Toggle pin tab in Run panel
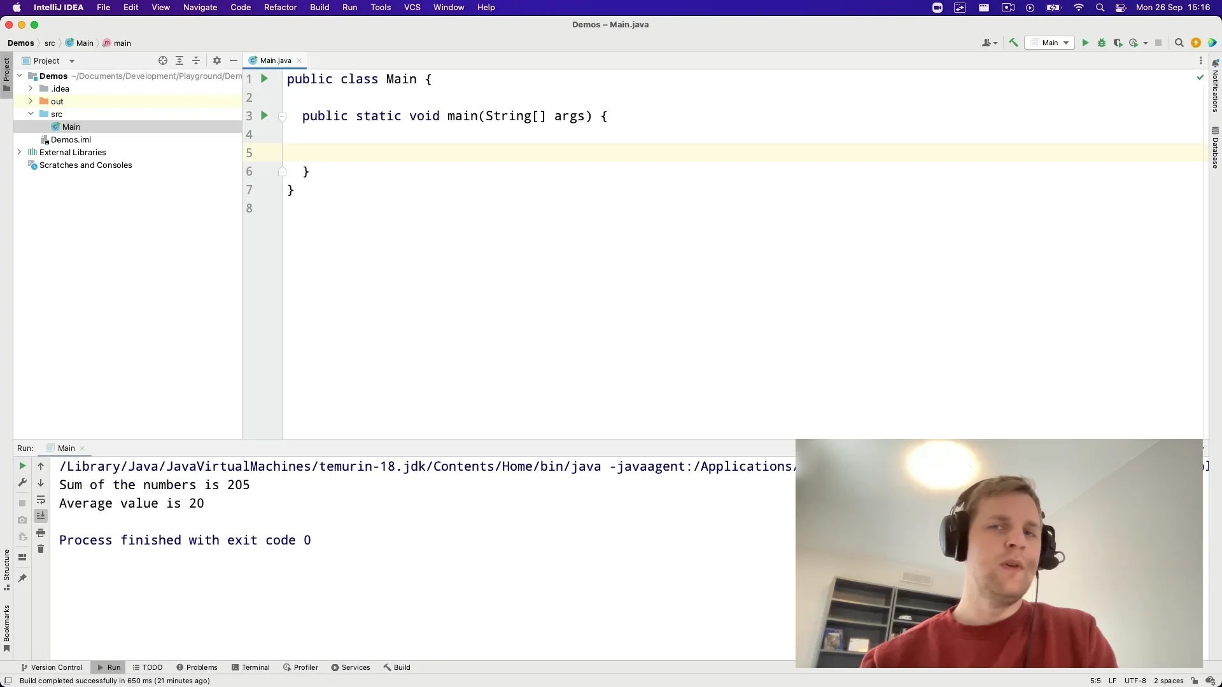 pyautogui.click(x=22, y=578)
